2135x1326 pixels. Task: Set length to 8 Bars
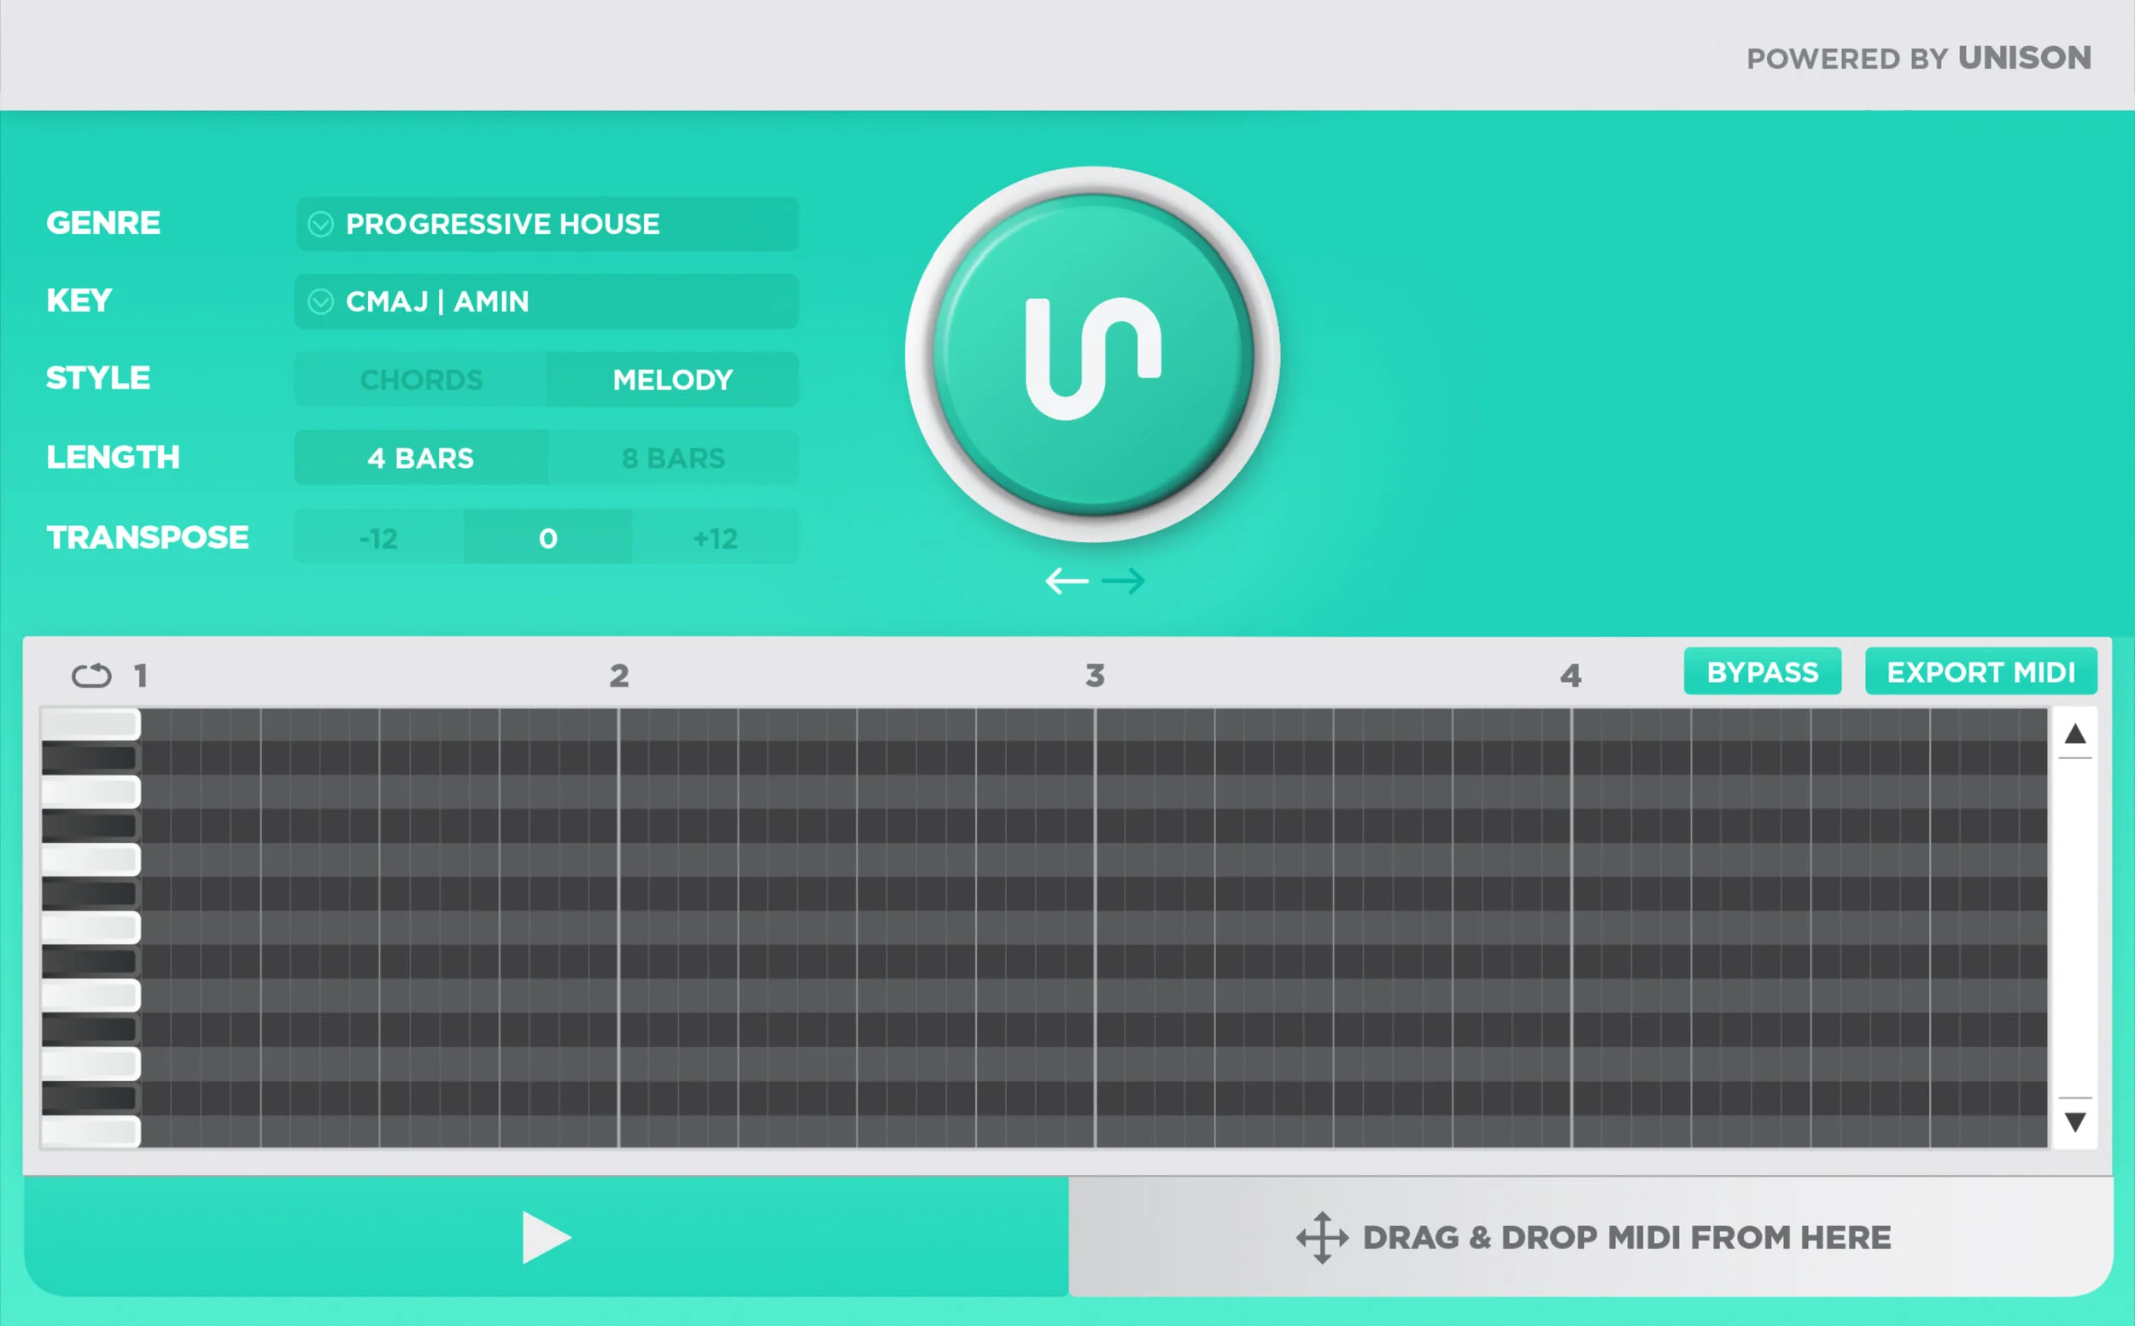(673, 458)
